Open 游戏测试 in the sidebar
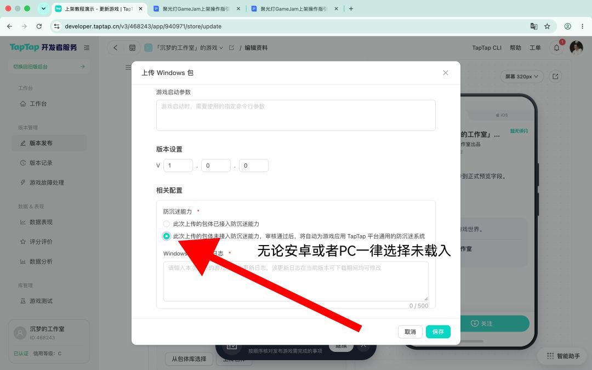Viewport: 592px width, 370px height. (49, 301)
